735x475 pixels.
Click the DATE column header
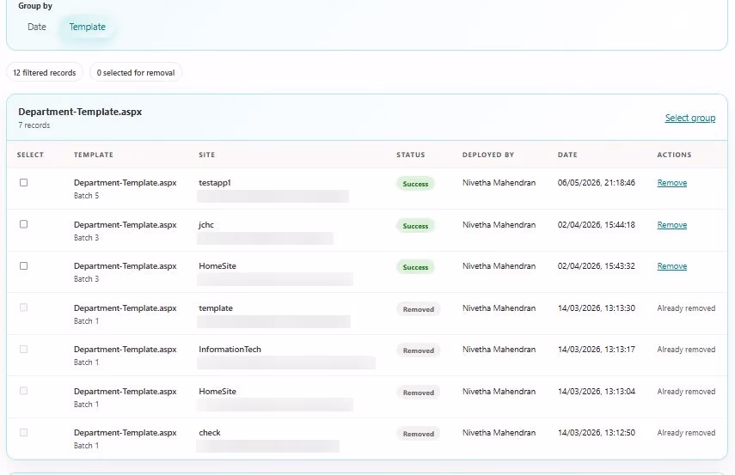click(x=567, y=155)
